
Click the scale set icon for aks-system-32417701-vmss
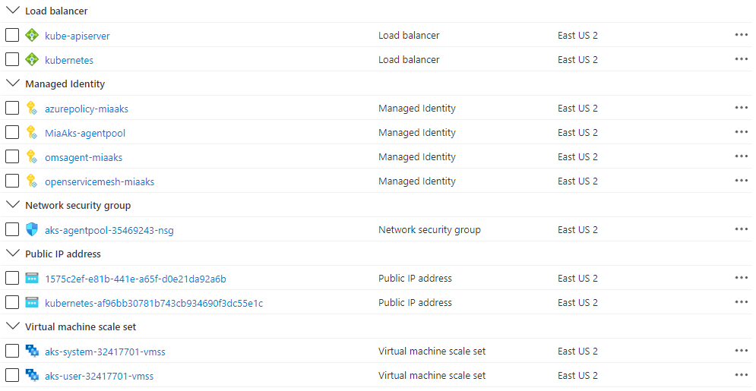32,351
